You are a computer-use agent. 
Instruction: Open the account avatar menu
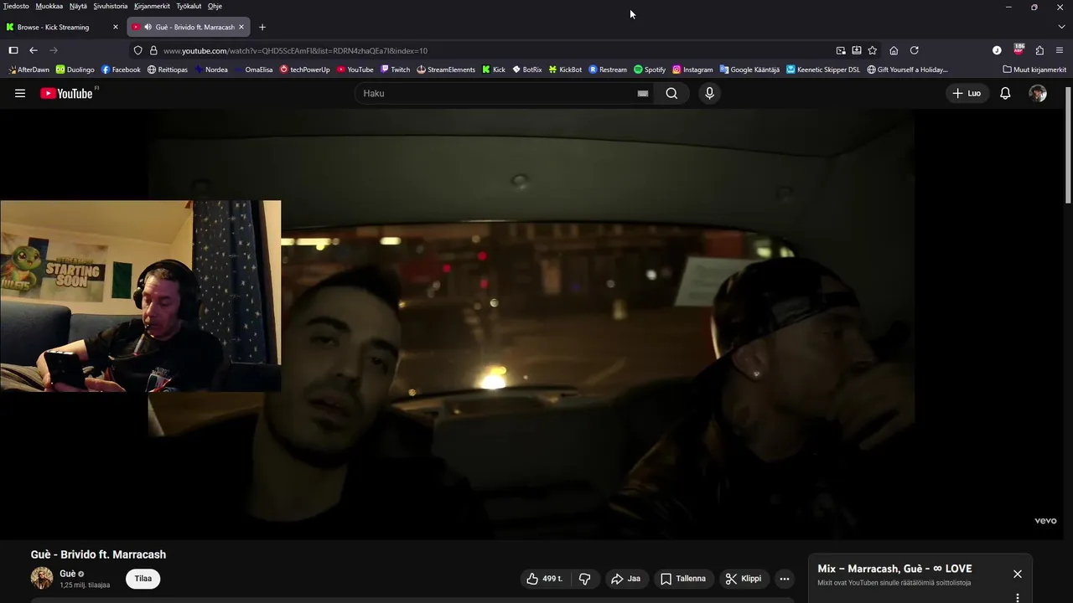coord(1038,93)
